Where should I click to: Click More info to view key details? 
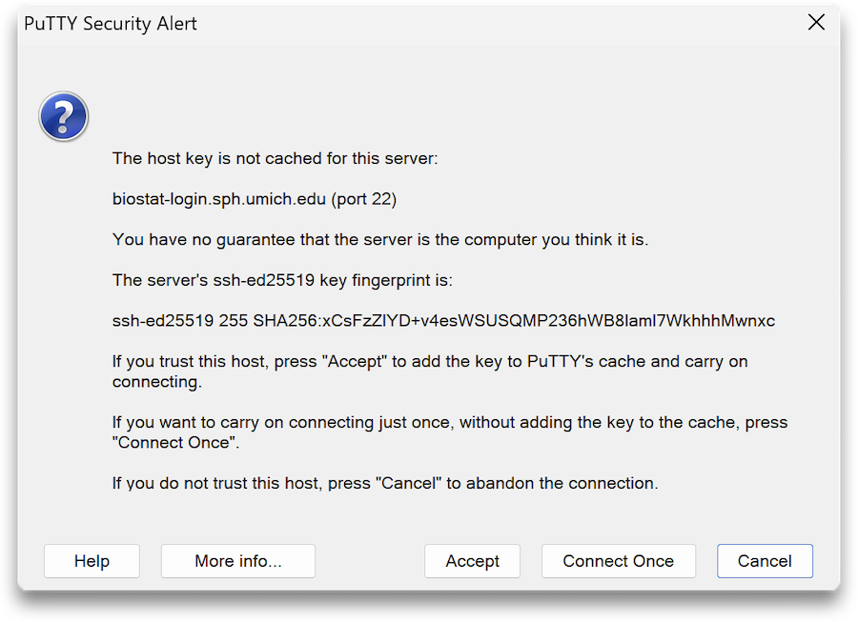pyautogui.click(x=237, y=561)
